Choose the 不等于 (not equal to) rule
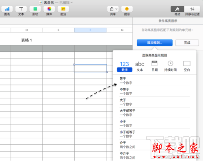This screenshot has width=203, height=161. [x=155, y=91]
